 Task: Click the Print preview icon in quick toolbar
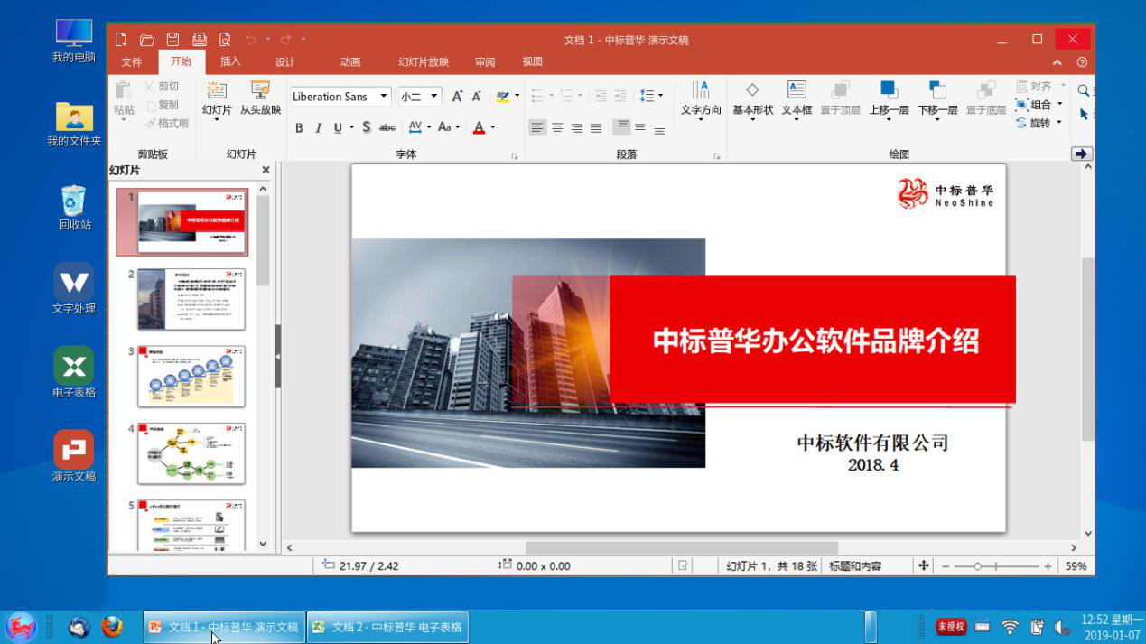225,39
